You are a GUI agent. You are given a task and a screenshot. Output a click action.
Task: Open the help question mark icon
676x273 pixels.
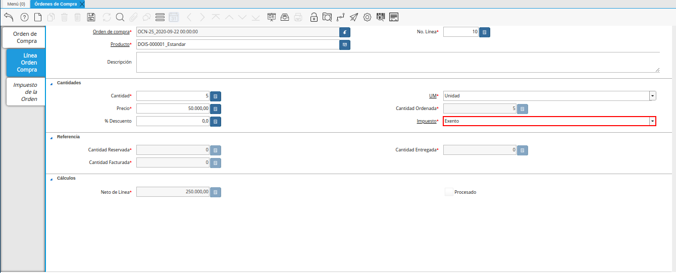point(24,17)
